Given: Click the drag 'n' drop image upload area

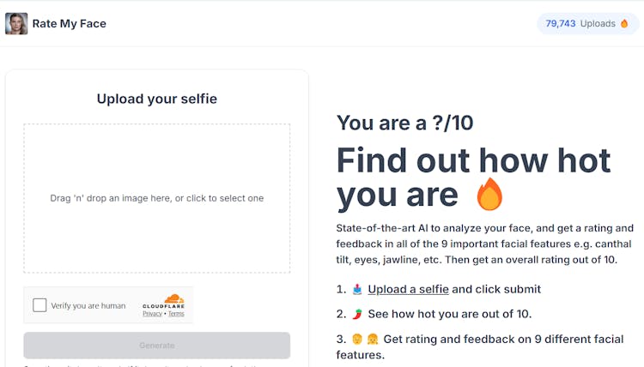Looking at the screenshot, I should tap(157, 198).
